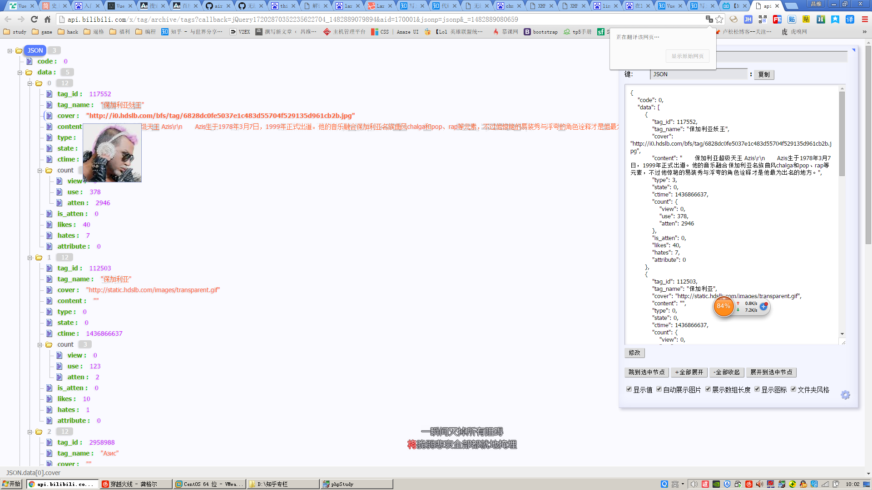Collapse data item 1 node

click(x=30, y=258)
